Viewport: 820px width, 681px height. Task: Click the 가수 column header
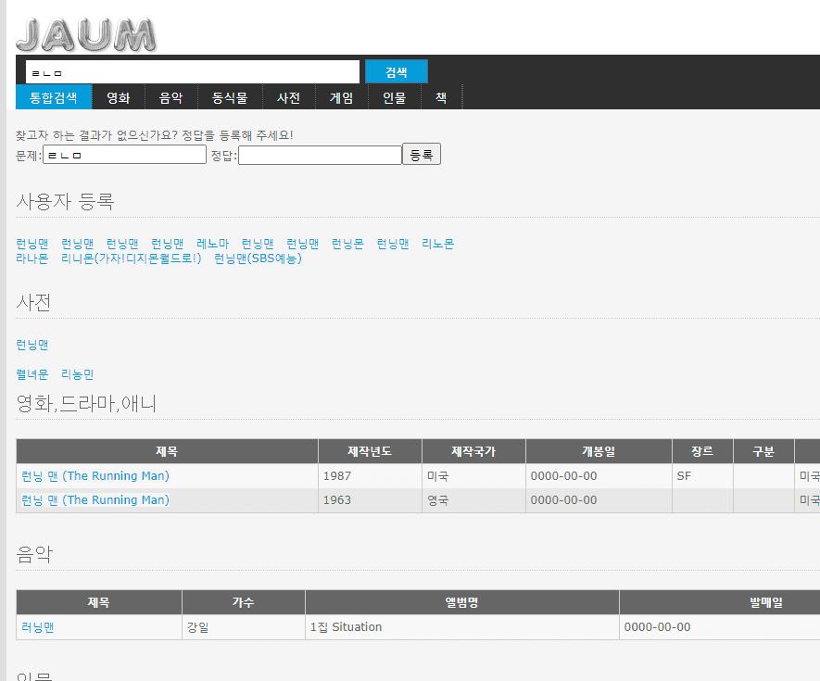pos(244,602)
